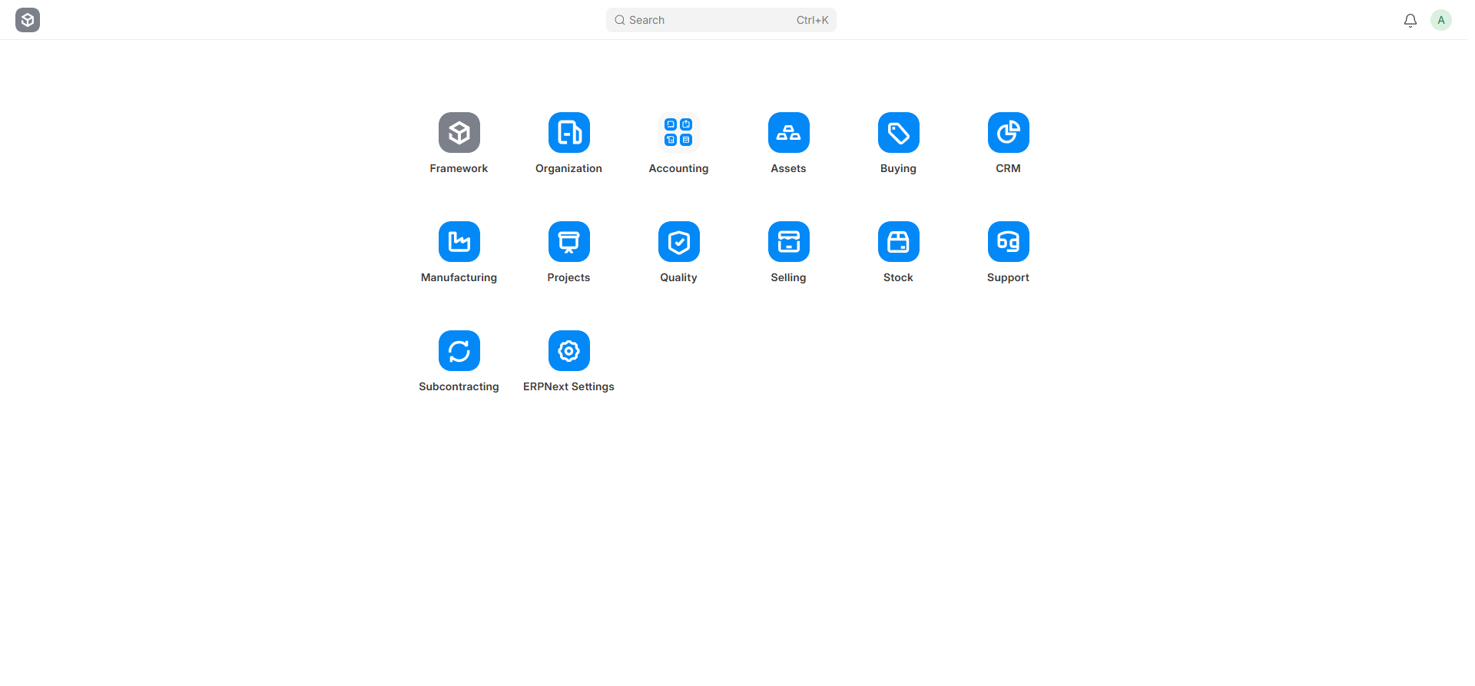Viewport: 1475px width, 686px height.
Task: Open the Stock module icon
Action: (898, 242)
